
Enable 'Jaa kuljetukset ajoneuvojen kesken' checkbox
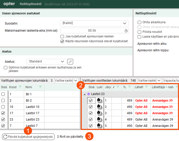tap(62, 36)
